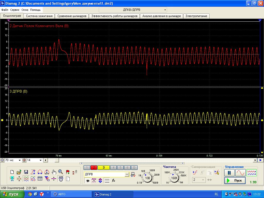The height and width of the screenshot is (198, 264).
Task: Click the fx function icon
Action: pyautogui.click(x=113, y=181)
